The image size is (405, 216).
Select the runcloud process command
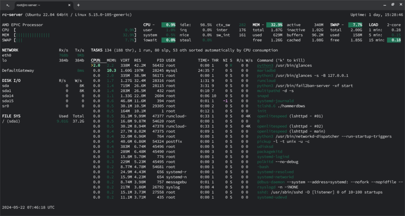tap(266, 81)
